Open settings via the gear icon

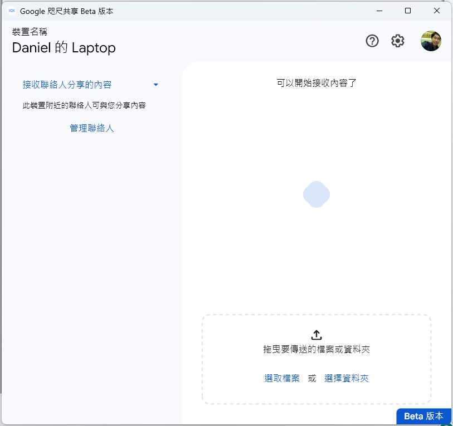tap(397, 41)
